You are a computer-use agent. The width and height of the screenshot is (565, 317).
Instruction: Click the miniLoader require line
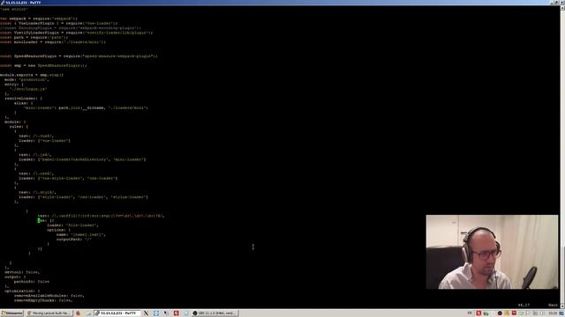[53, 42]
